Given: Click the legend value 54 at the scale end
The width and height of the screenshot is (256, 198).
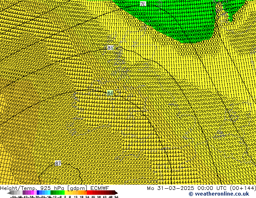Looking at the screenshot, I should pos(116,197).
